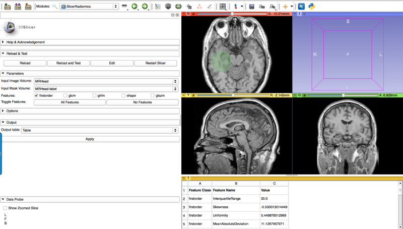Select the Skewness row in the table
Viewport: 403px width, 229px height.
229,207
